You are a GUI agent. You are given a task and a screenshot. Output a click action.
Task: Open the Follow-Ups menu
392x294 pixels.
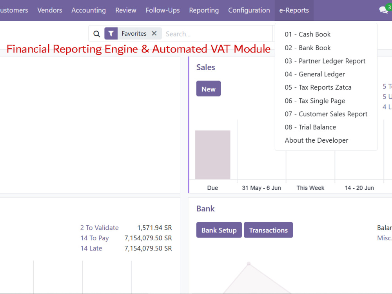click(x=163, y=10)
